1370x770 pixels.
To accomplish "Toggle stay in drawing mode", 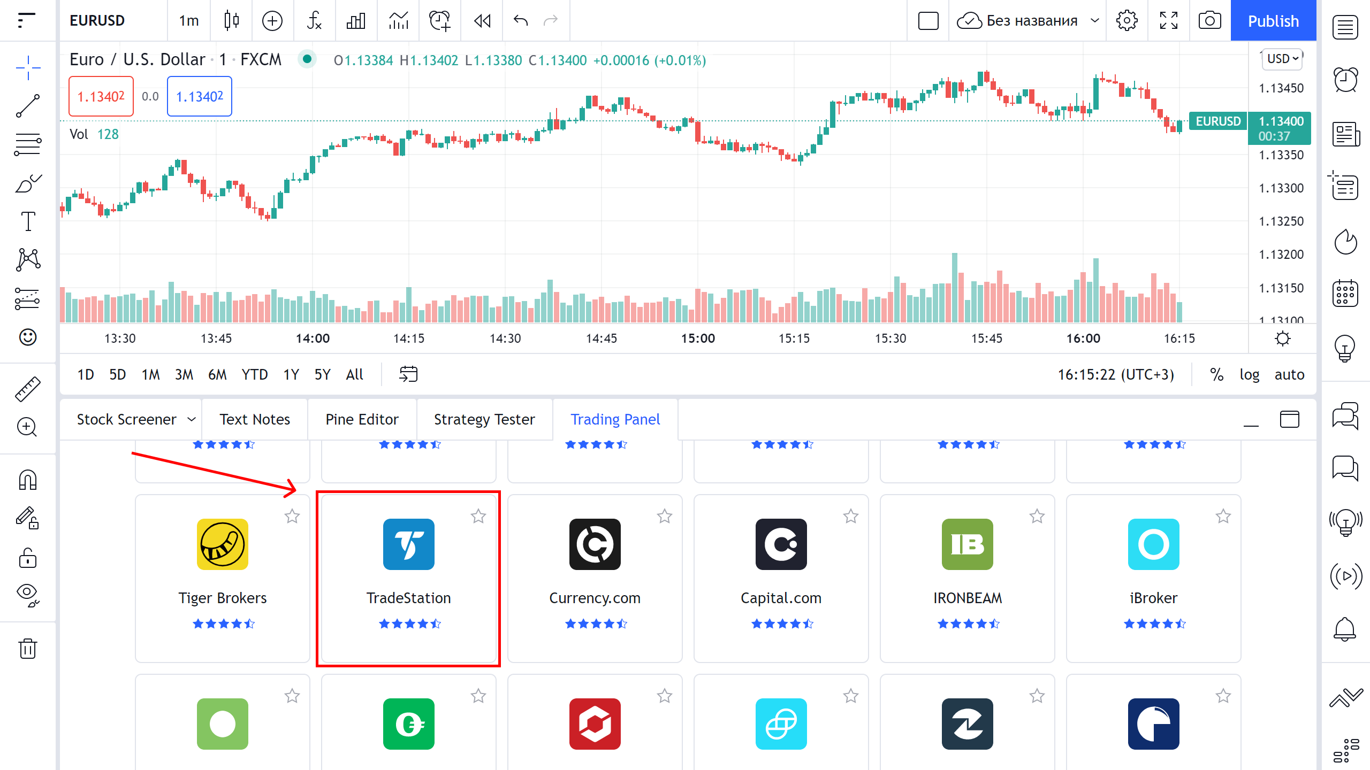I will click(28, 518).
